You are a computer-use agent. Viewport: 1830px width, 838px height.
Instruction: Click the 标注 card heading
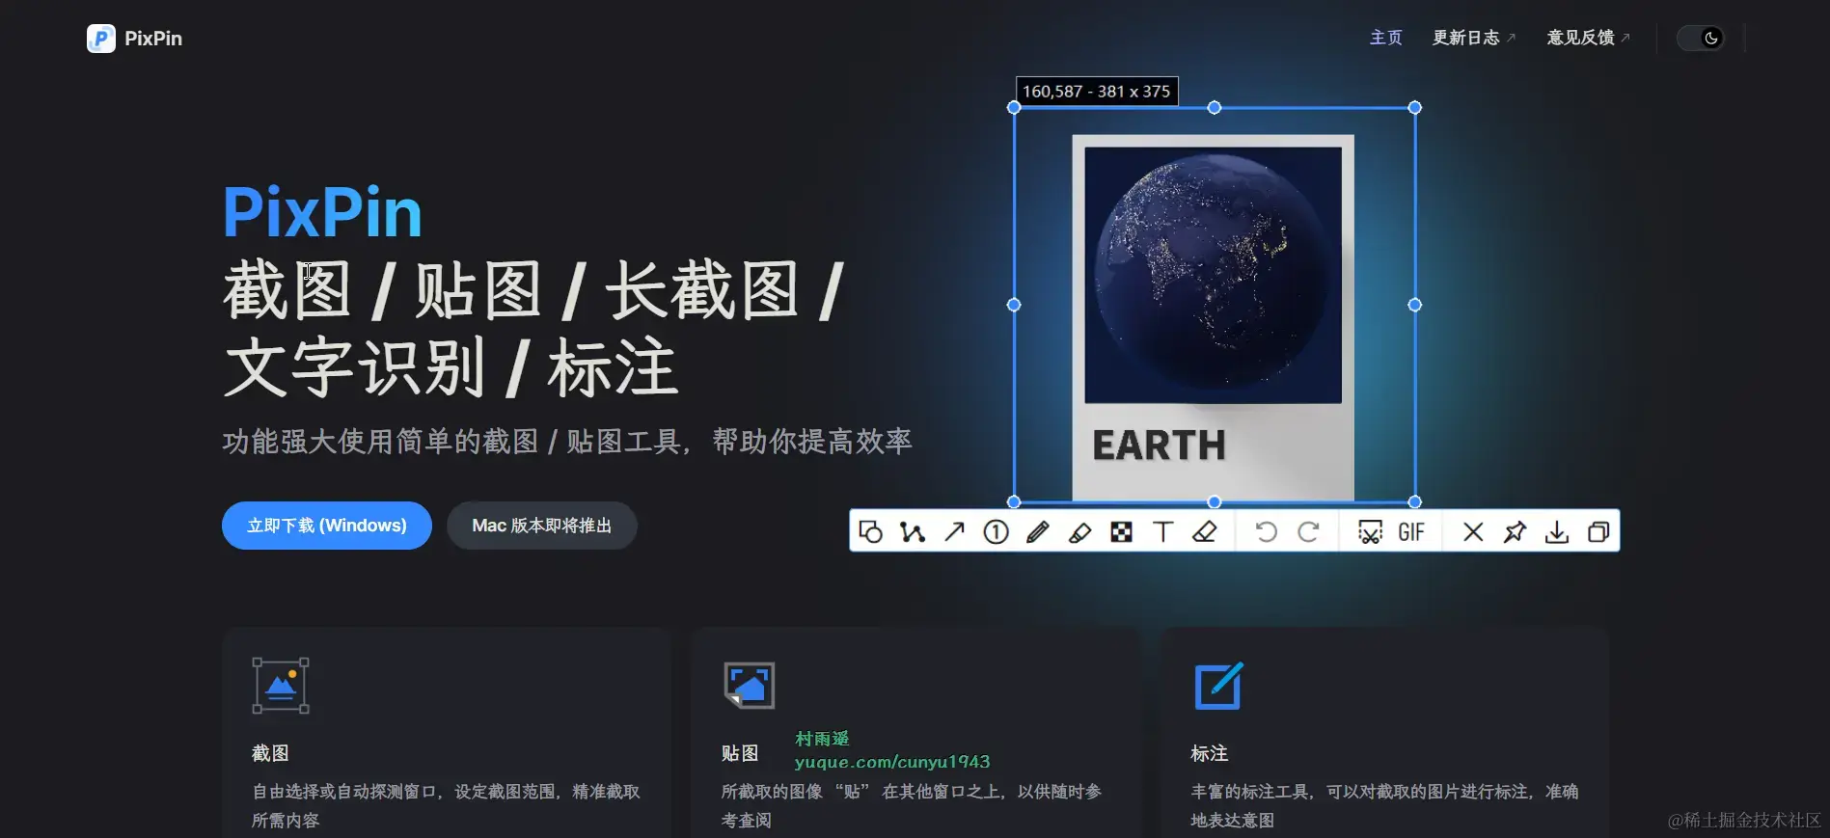pyautogui.click(x=1210, y=753)
